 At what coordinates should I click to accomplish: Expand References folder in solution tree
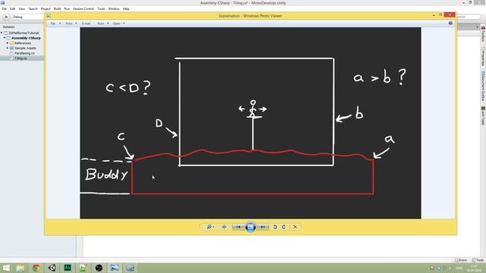(8, 43)
